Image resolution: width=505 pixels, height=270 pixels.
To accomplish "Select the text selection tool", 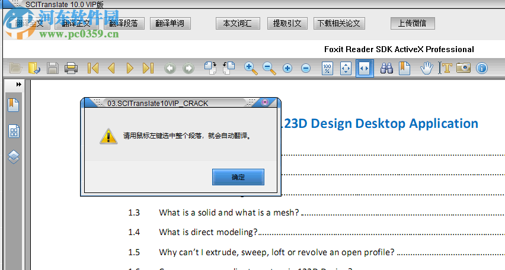I will pos(445,68).
